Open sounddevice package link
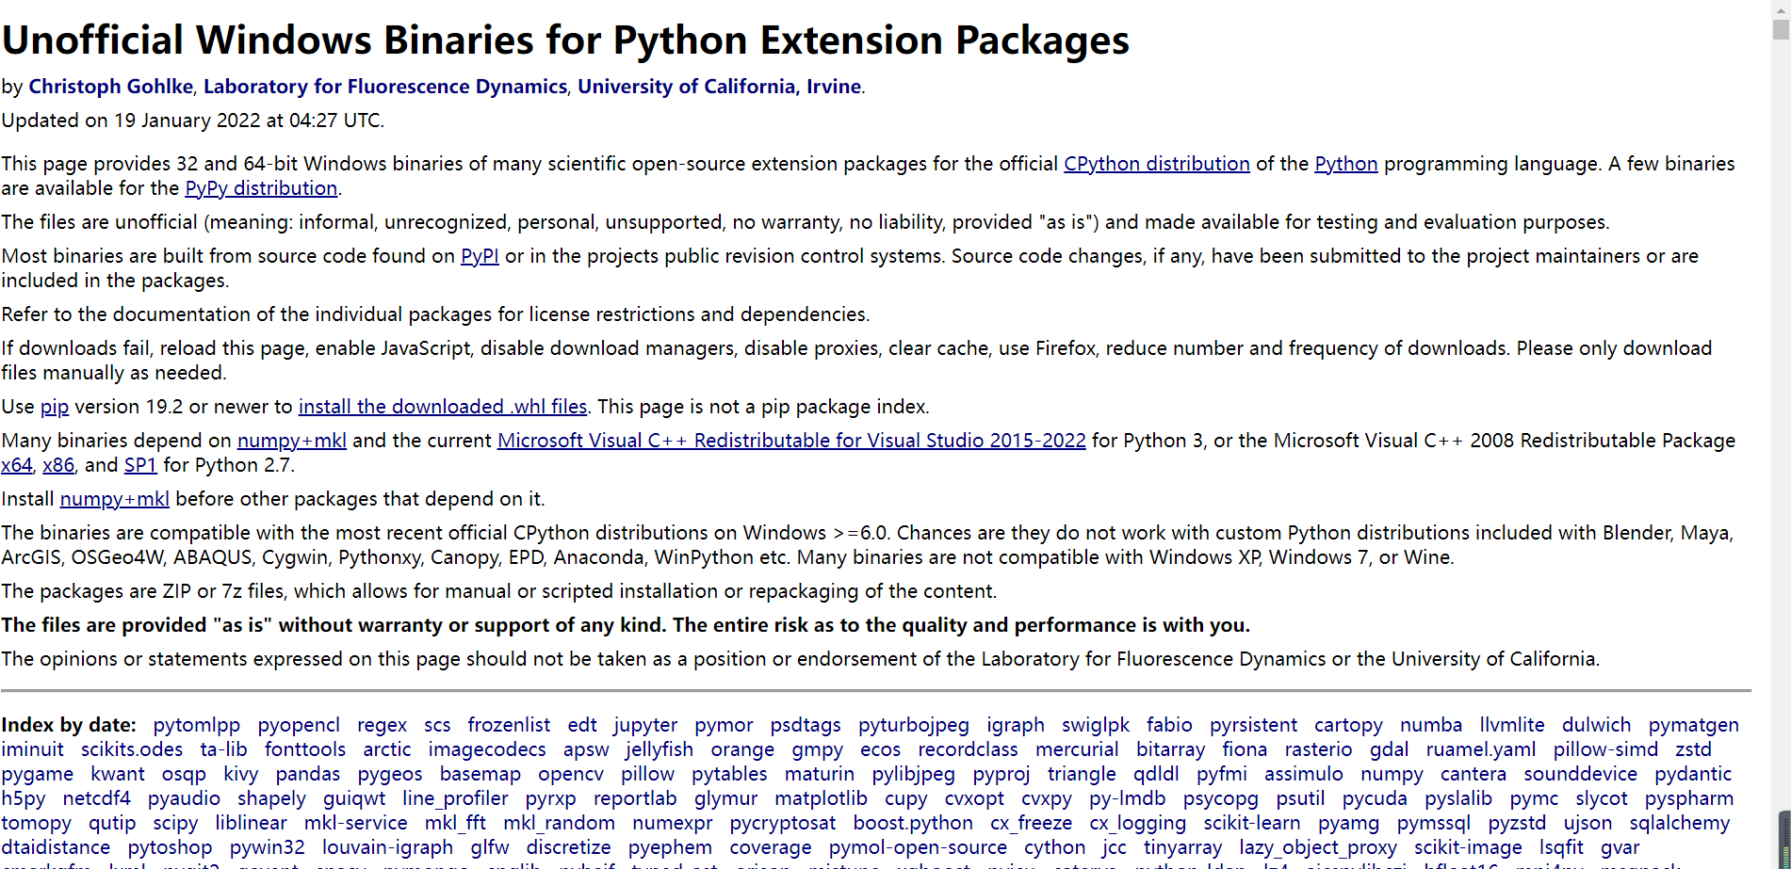The width and height of the screenshot is (1791, 869). tap(1581, 774)
